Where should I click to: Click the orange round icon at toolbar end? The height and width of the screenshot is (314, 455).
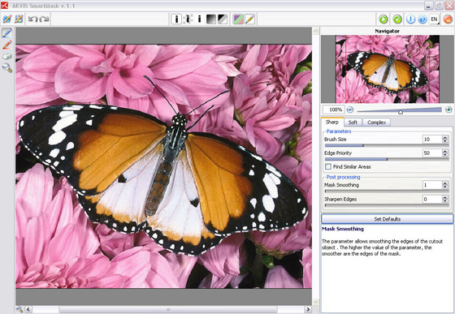[448, 19]
